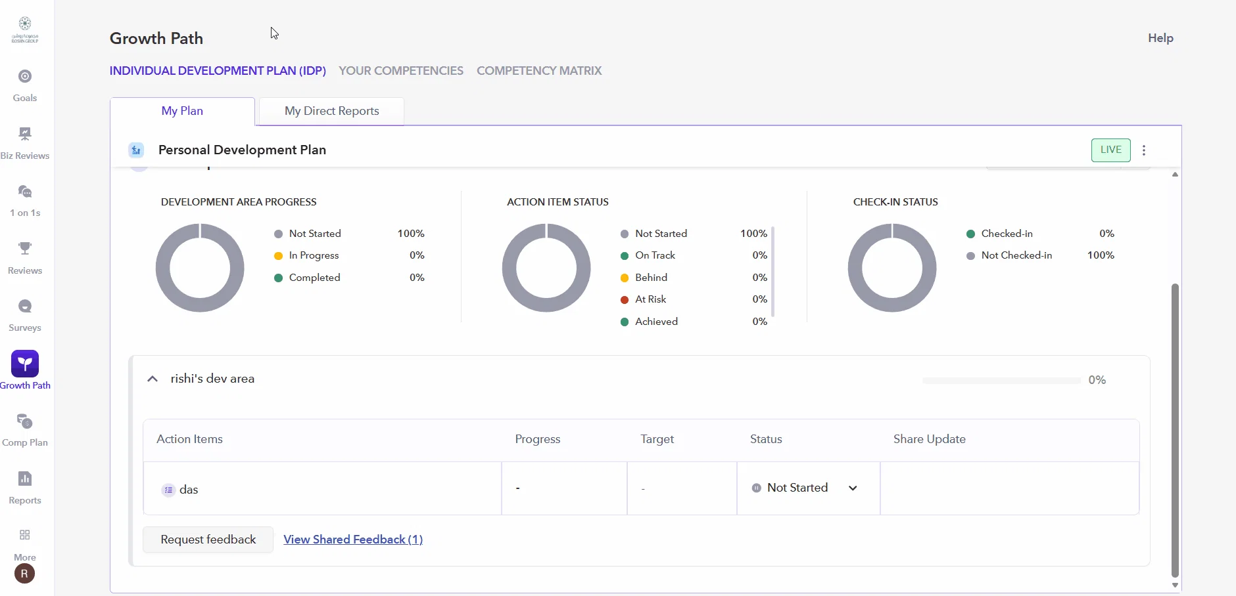
Task: Go to 1 on 1s
Action: pyautogui.click(x=25, y=201)
